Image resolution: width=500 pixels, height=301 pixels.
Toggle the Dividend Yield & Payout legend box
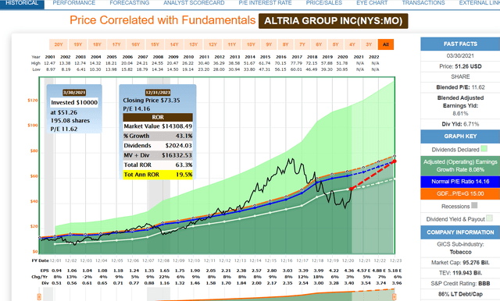tap(489, 218)
